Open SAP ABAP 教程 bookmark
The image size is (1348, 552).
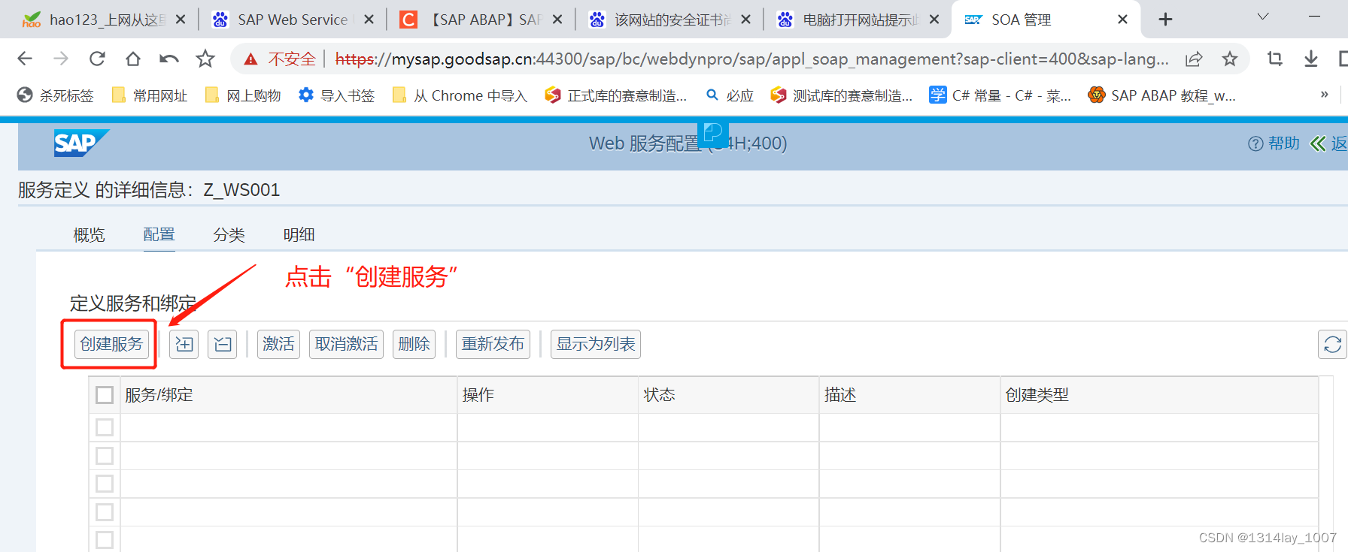tap(1162, 95)
